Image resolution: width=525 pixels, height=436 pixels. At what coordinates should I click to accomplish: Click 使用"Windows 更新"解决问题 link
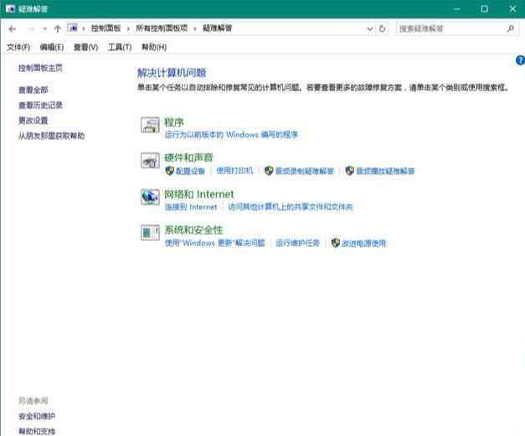(215, 243)
